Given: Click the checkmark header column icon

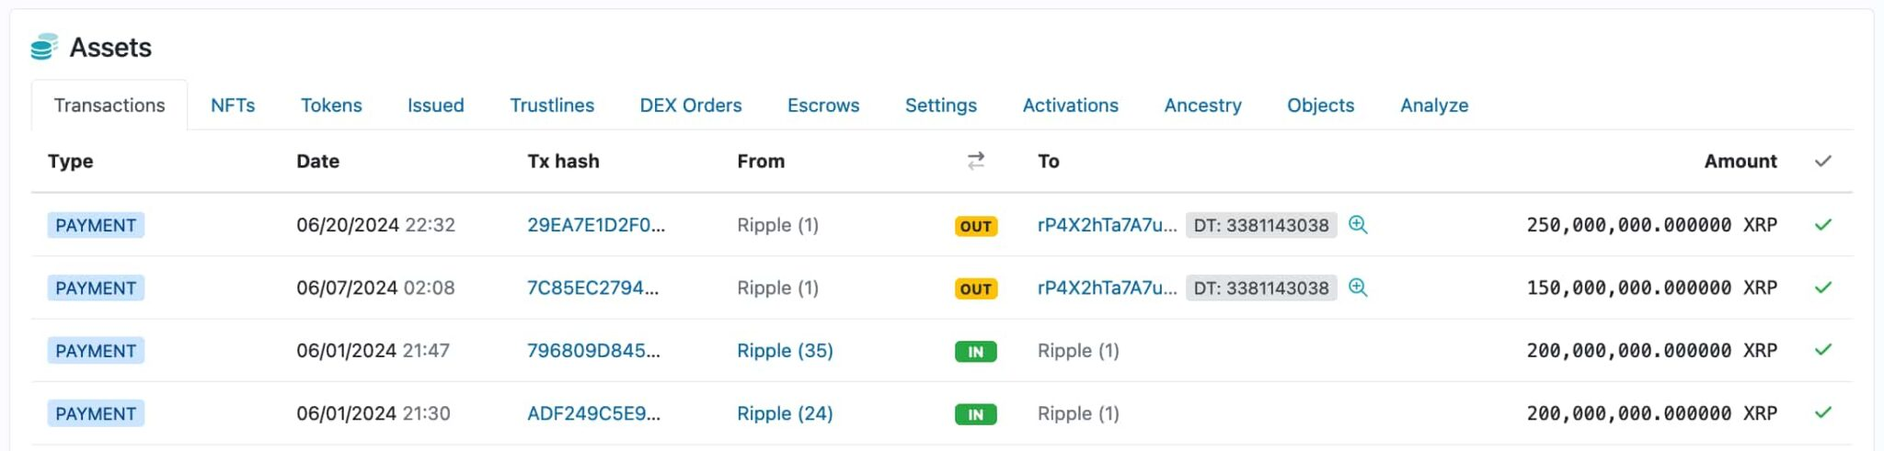Looking at the screenshot, I should point(1822,162).
